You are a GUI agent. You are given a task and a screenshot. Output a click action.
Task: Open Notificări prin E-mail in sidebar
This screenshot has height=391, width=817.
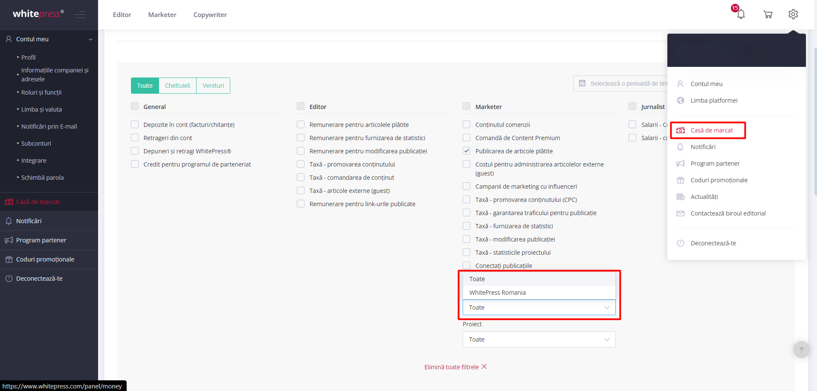pos(49,126)
